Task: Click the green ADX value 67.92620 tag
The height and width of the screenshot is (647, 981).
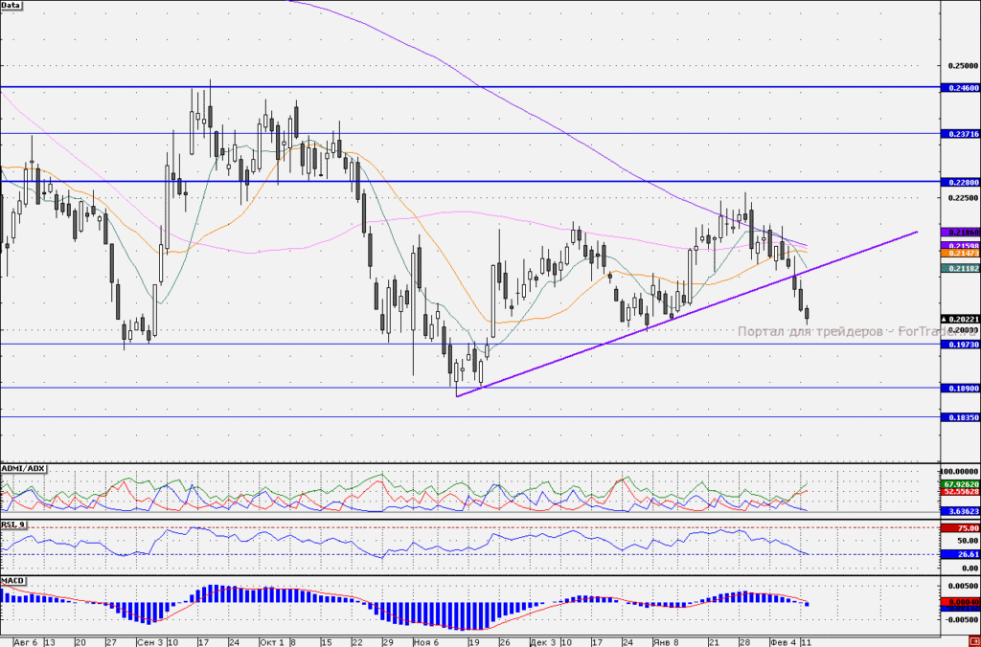Action: (960, 484)
